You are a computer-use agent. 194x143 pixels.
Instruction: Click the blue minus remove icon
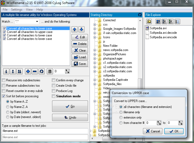(35, 71)
